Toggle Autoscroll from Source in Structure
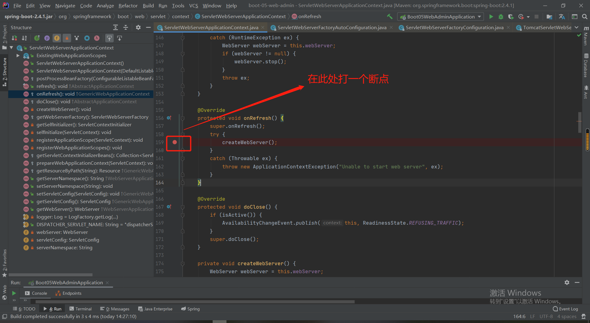Image resolution: width=590 pixels, height=323 pixels. (x=120, y=38)
